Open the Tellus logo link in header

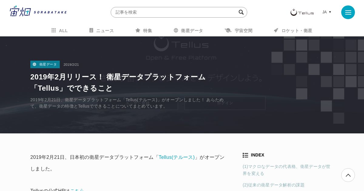pos(302,12)
